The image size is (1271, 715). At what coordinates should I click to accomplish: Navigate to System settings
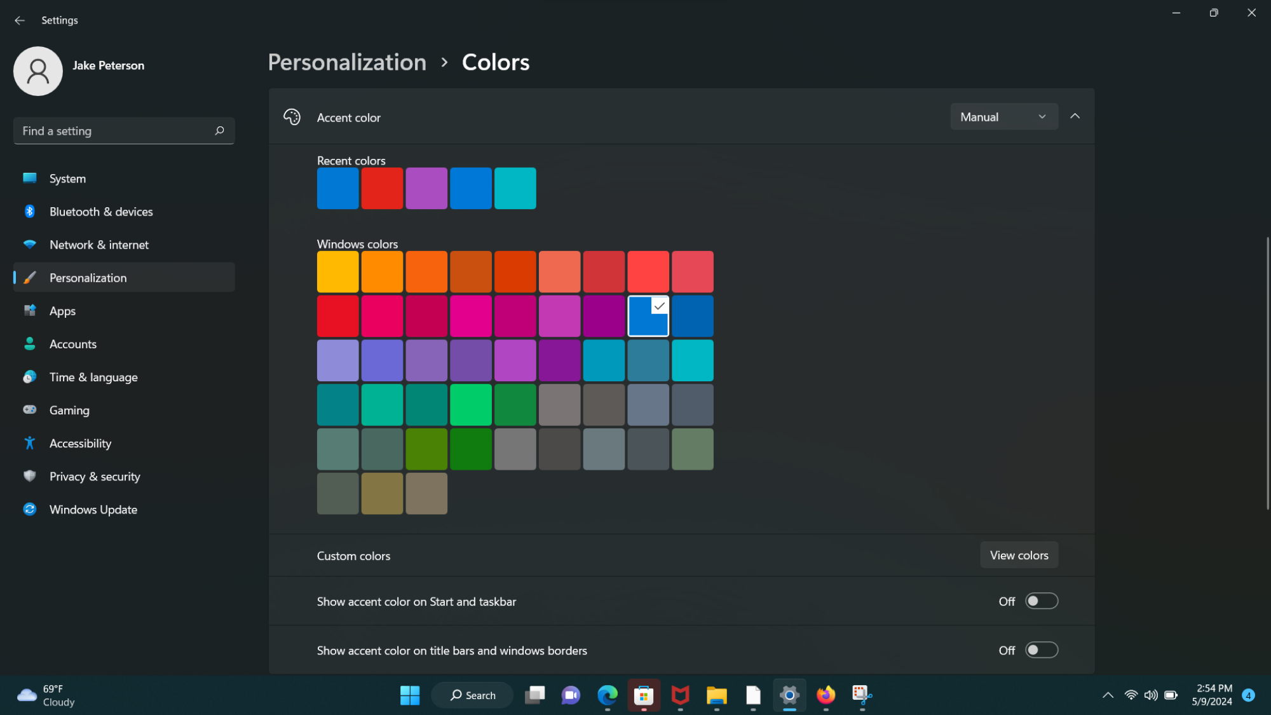click(67, 178)
